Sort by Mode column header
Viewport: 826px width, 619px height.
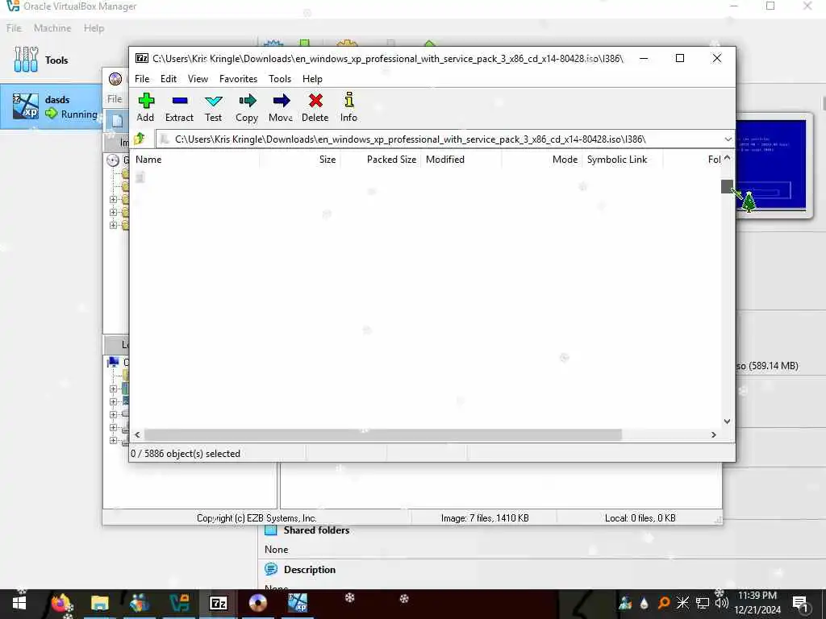click(x=542, y=160)
